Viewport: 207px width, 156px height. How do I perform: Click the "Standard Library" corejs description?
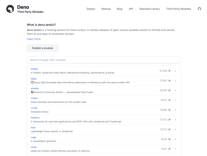pos(40,112)
